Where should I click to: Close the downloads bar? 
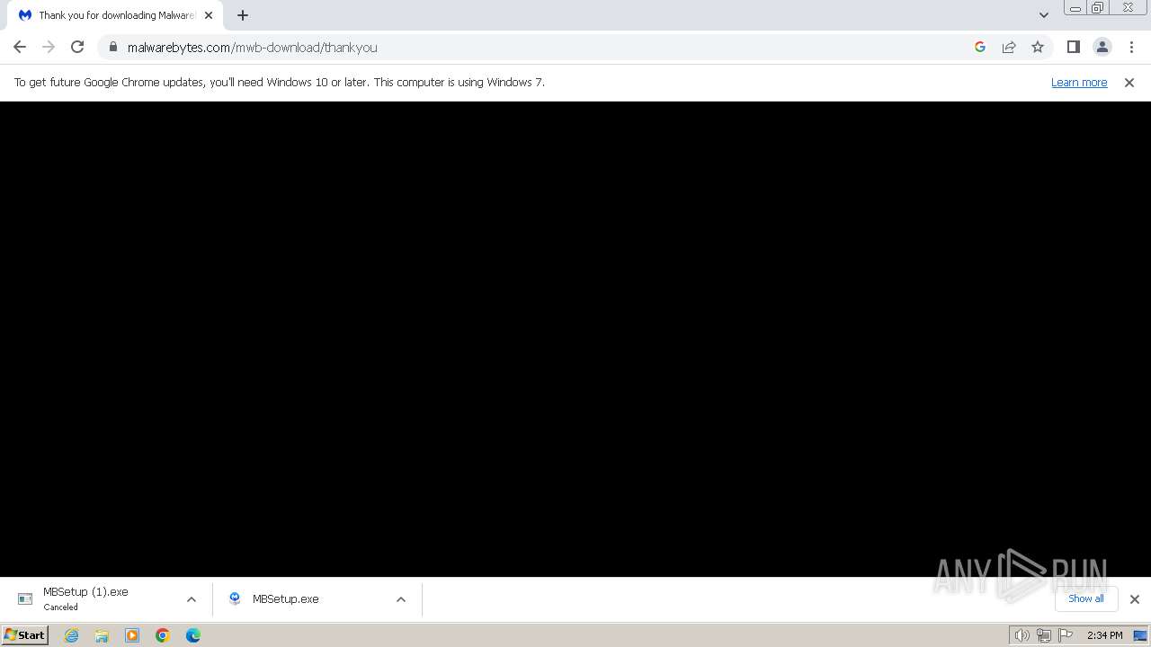coord(1135,599)
